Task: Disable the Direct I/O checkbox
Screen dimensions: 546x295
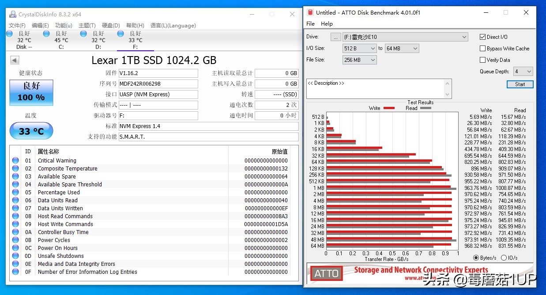Action: (483, 37)
